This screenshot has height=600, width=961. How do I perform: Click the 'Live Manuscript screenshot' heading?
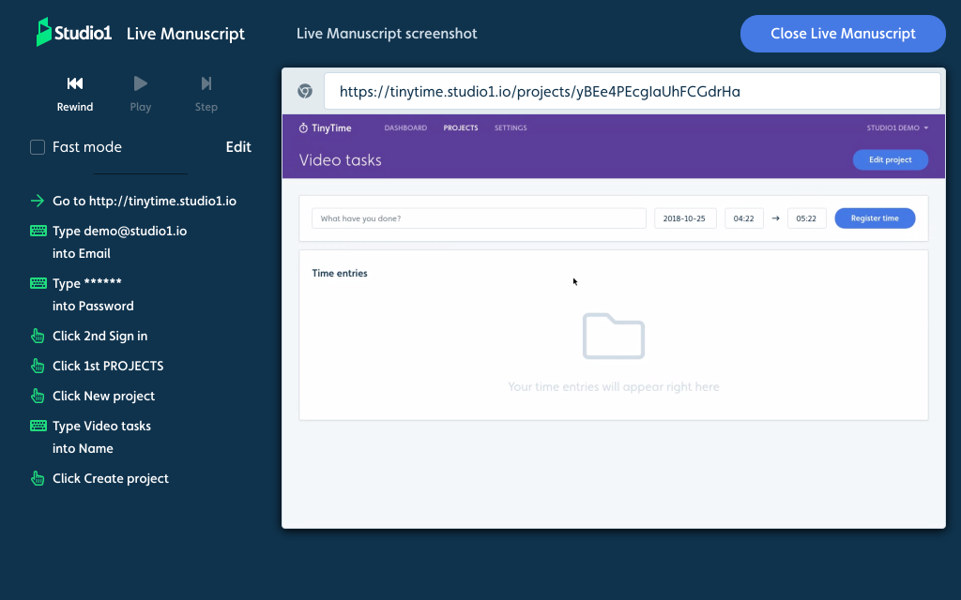(387, 34)
